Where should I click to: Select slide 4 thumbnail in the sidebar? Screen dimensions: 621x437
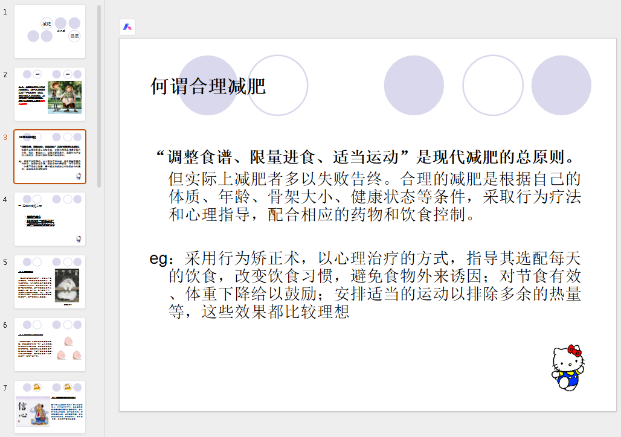(50, 219)
